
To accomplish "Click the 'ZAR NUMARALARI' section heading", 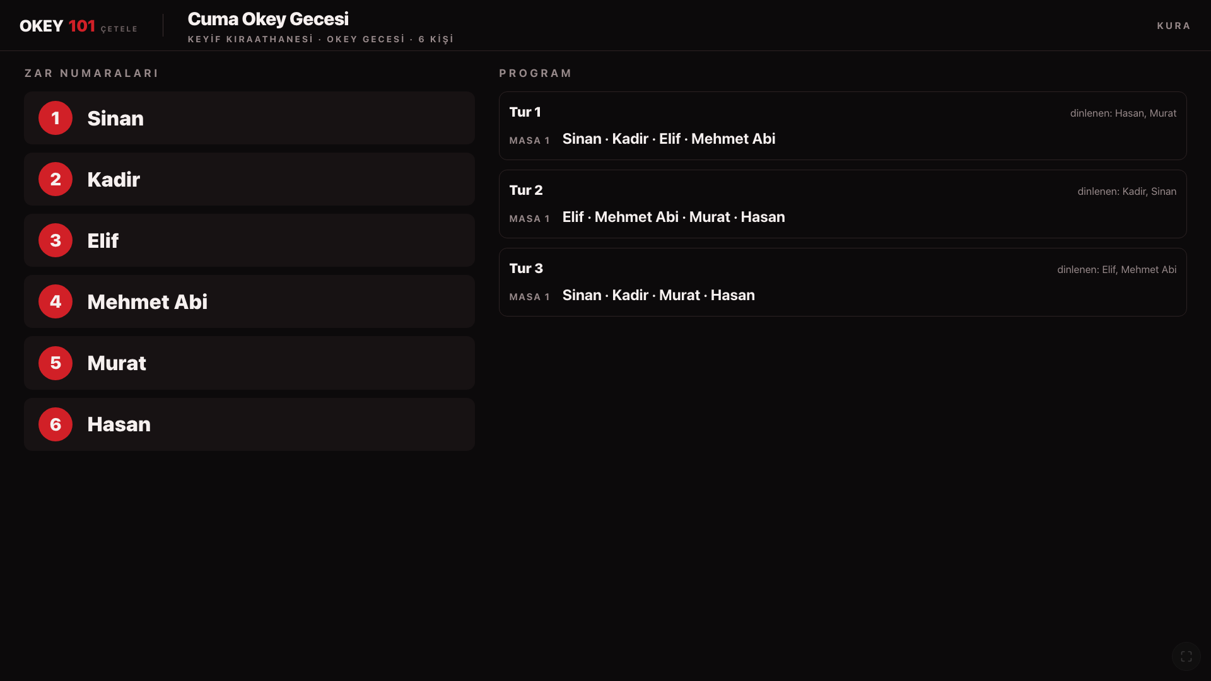I will [91, 73].
